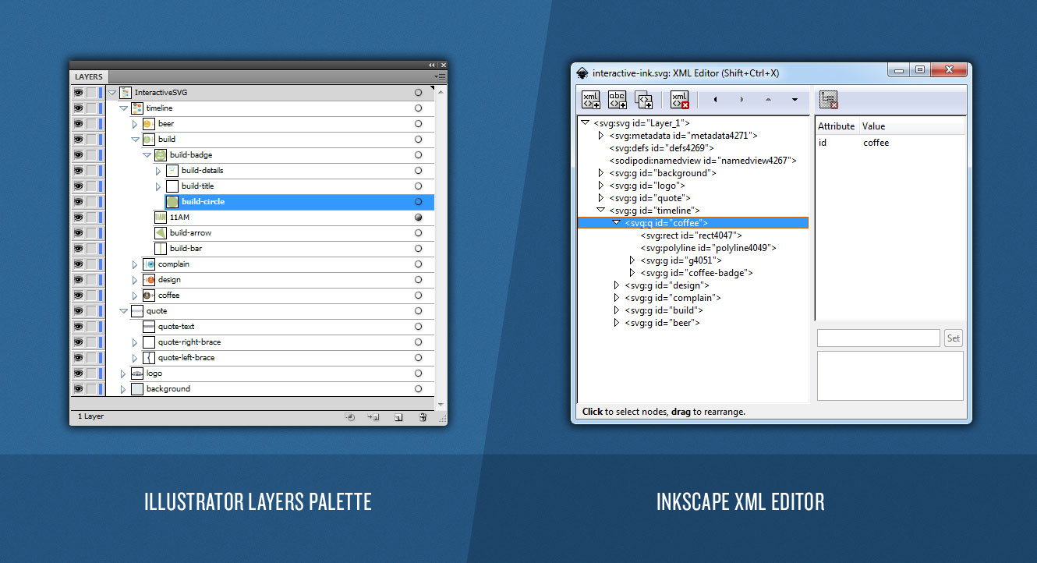Duplicate the selected node in the XML Editor
The image size is (1037, 563).
coord(643,100)
